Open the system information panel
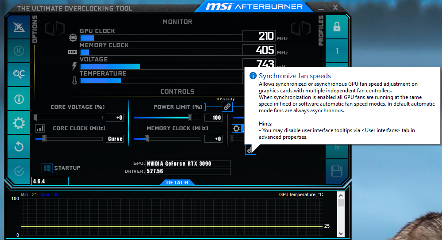The width and height of the screenshot is (442, 240). click(19, 99)
